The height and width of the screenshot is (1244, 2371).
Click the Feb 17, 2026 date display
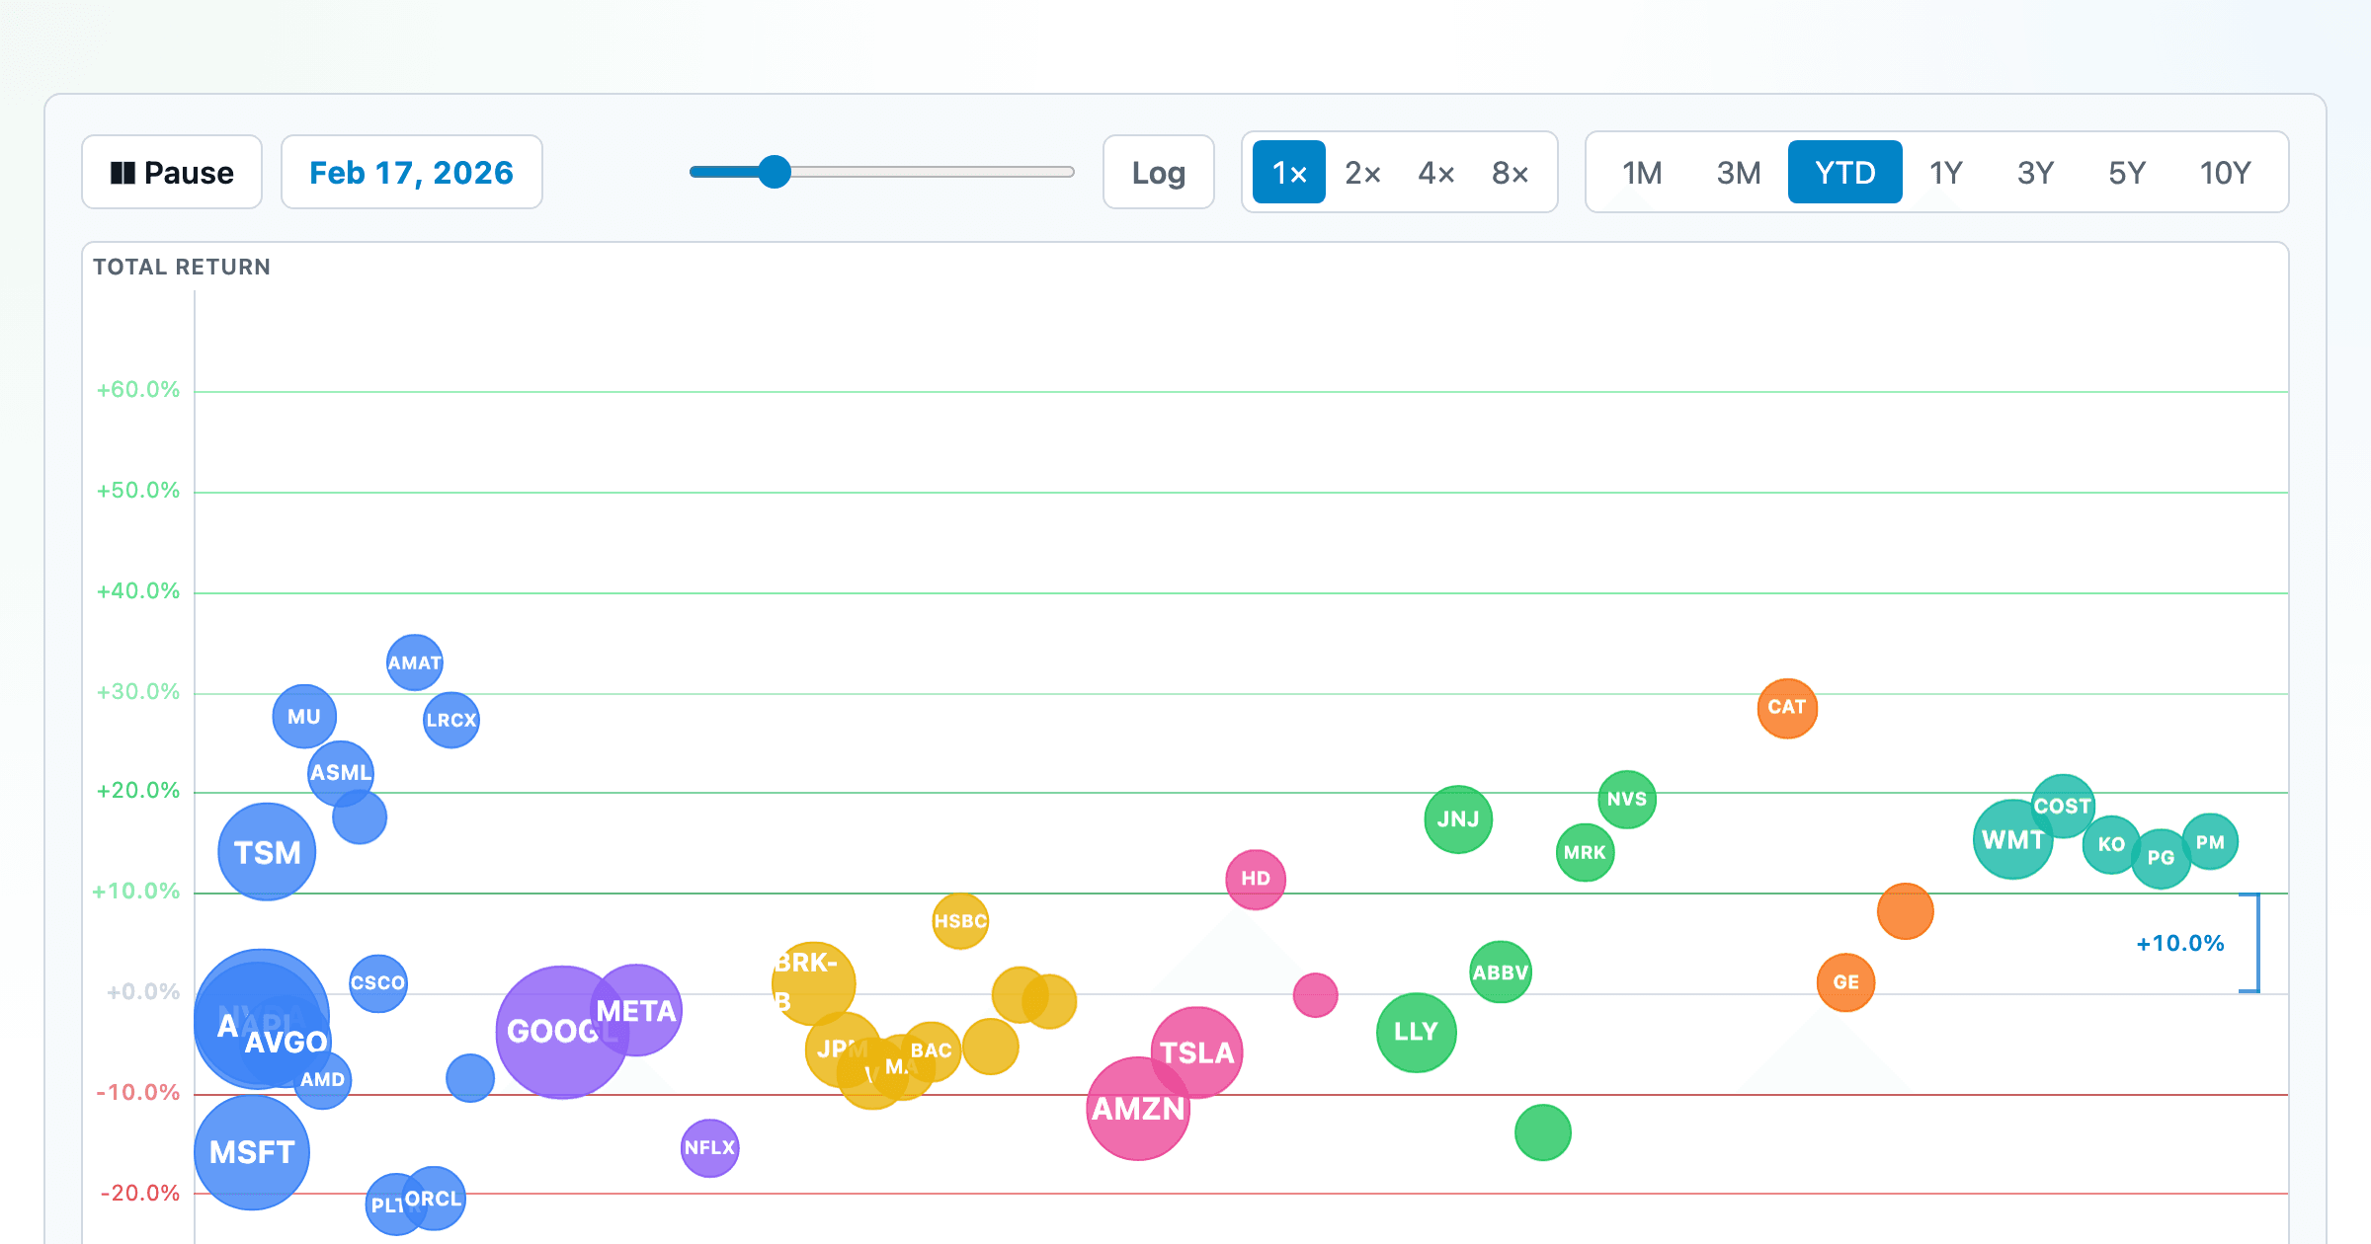pos(412,173)
